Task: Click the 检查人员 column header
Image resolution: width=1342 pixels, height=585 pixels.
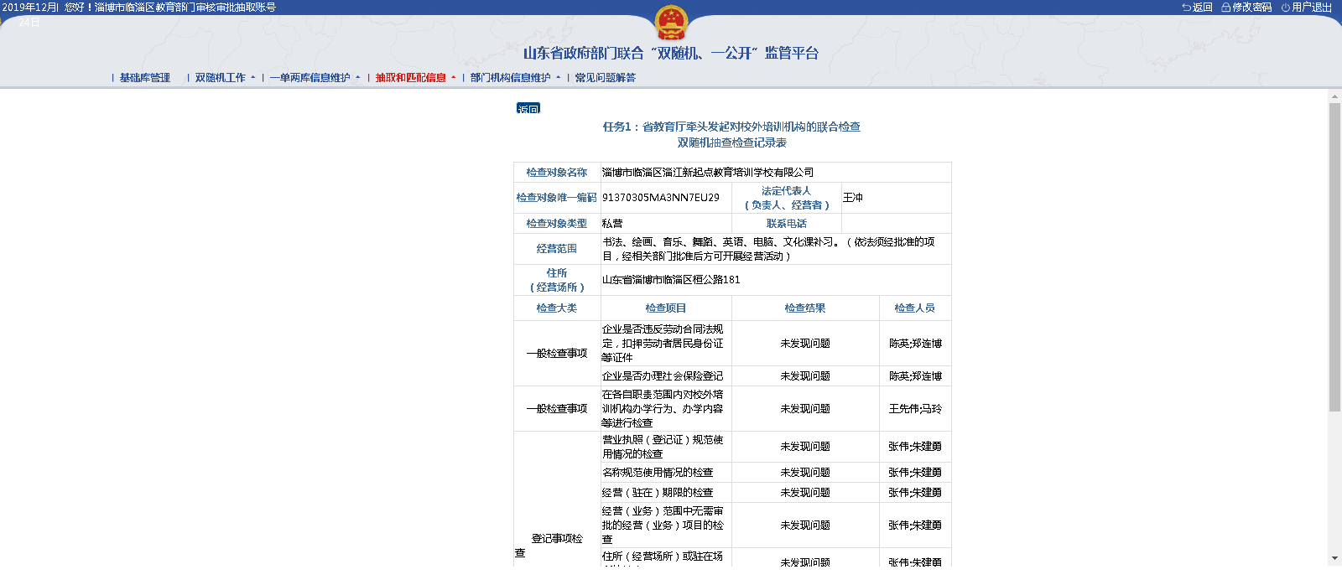Action: (914, 308)
